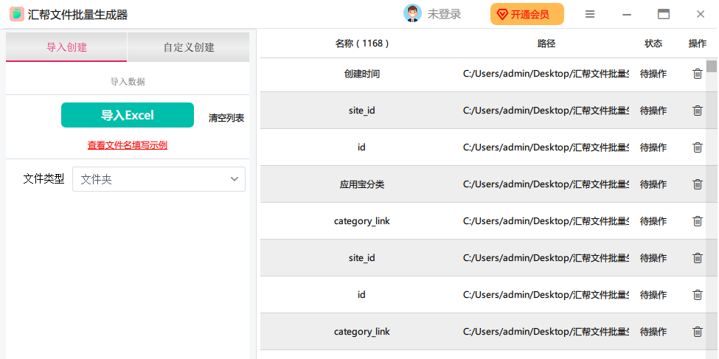Switch to 自定义创建 tab

(x=189, y=47)
